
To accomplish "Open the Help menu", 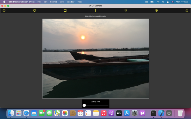I will [80, 2].
